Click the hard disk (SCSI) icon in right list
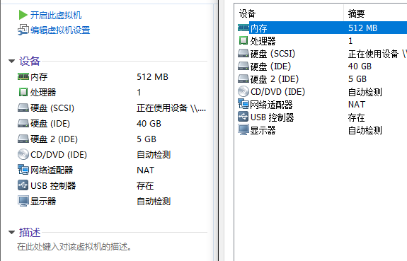 (x=243, y=53)
